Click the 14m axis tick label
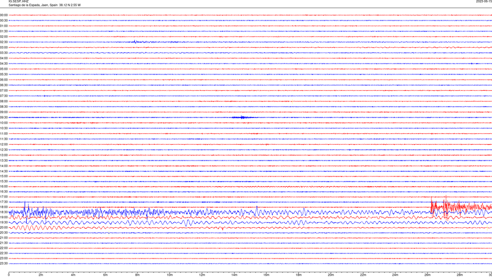The width and height of the screenshot is (492, 277). coord(234,275)
